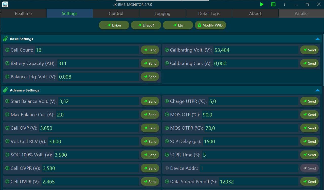Switch to the Realtime tab
This screenshot has height=190, width=324.
click(x=23, y=13)
